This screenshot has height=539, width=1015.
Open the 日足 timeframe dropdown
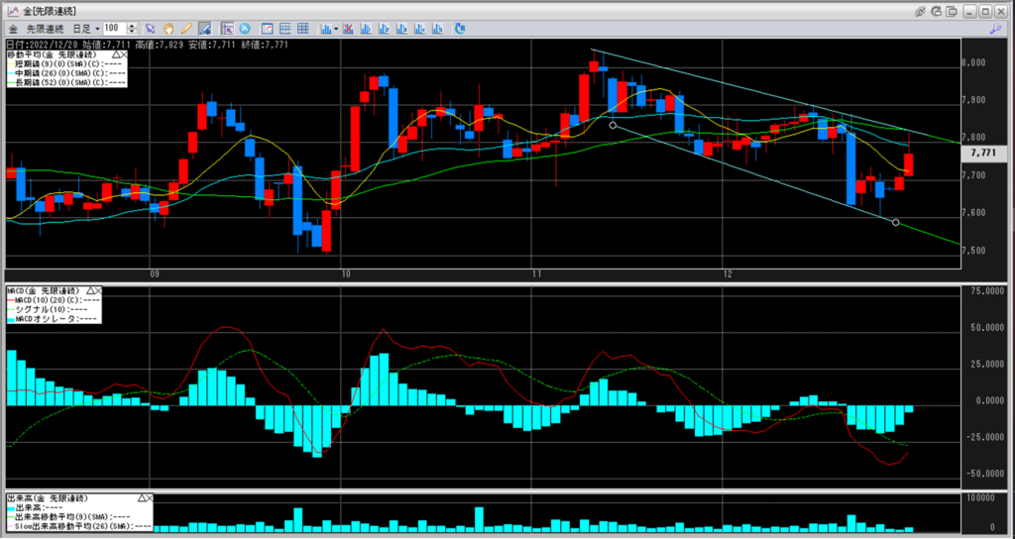[x=86, y=29]
